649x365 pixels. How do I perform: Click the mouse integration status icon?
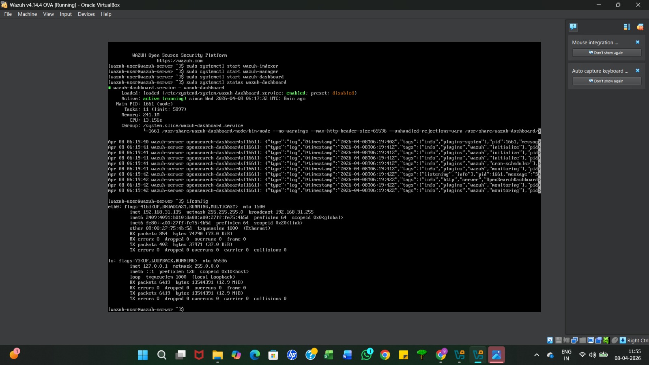615,340
